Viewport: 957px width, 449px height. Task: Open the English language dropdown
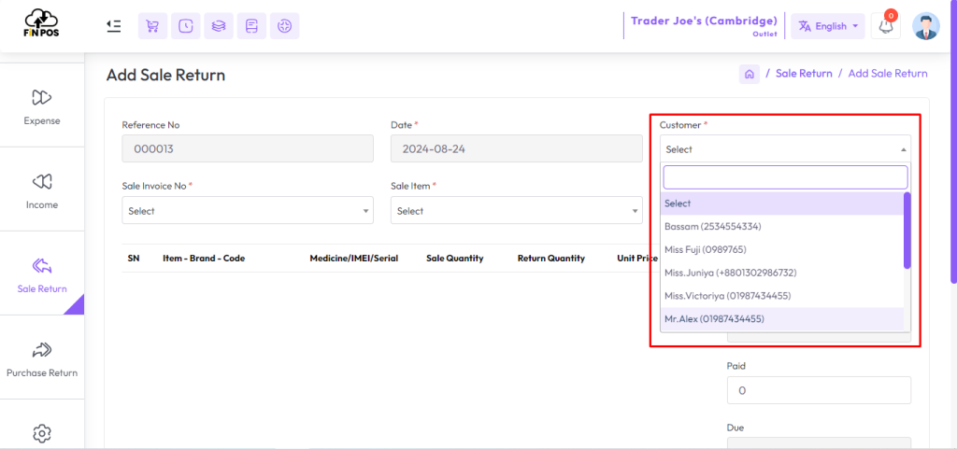click(x=828, y=26)
